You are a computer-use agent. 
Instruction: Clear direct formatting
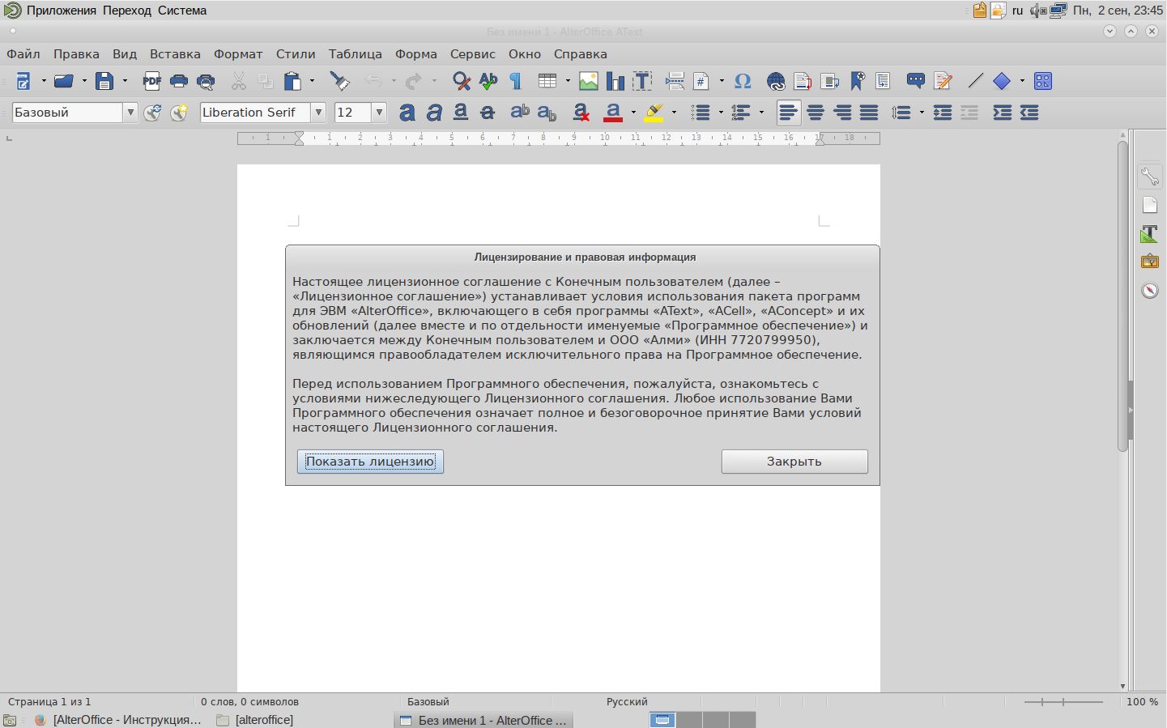pyautogui.click(x=581, y=113)
